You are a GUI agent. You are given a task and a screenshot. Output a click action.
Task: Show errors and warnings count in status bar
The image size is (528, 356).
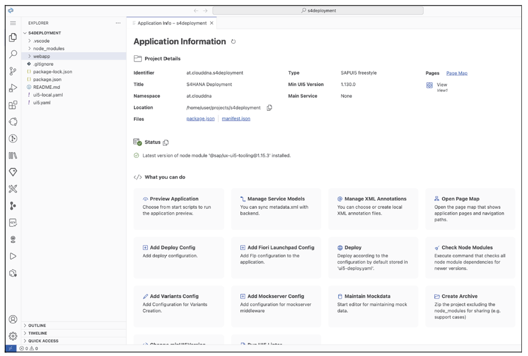click(28, 348)
